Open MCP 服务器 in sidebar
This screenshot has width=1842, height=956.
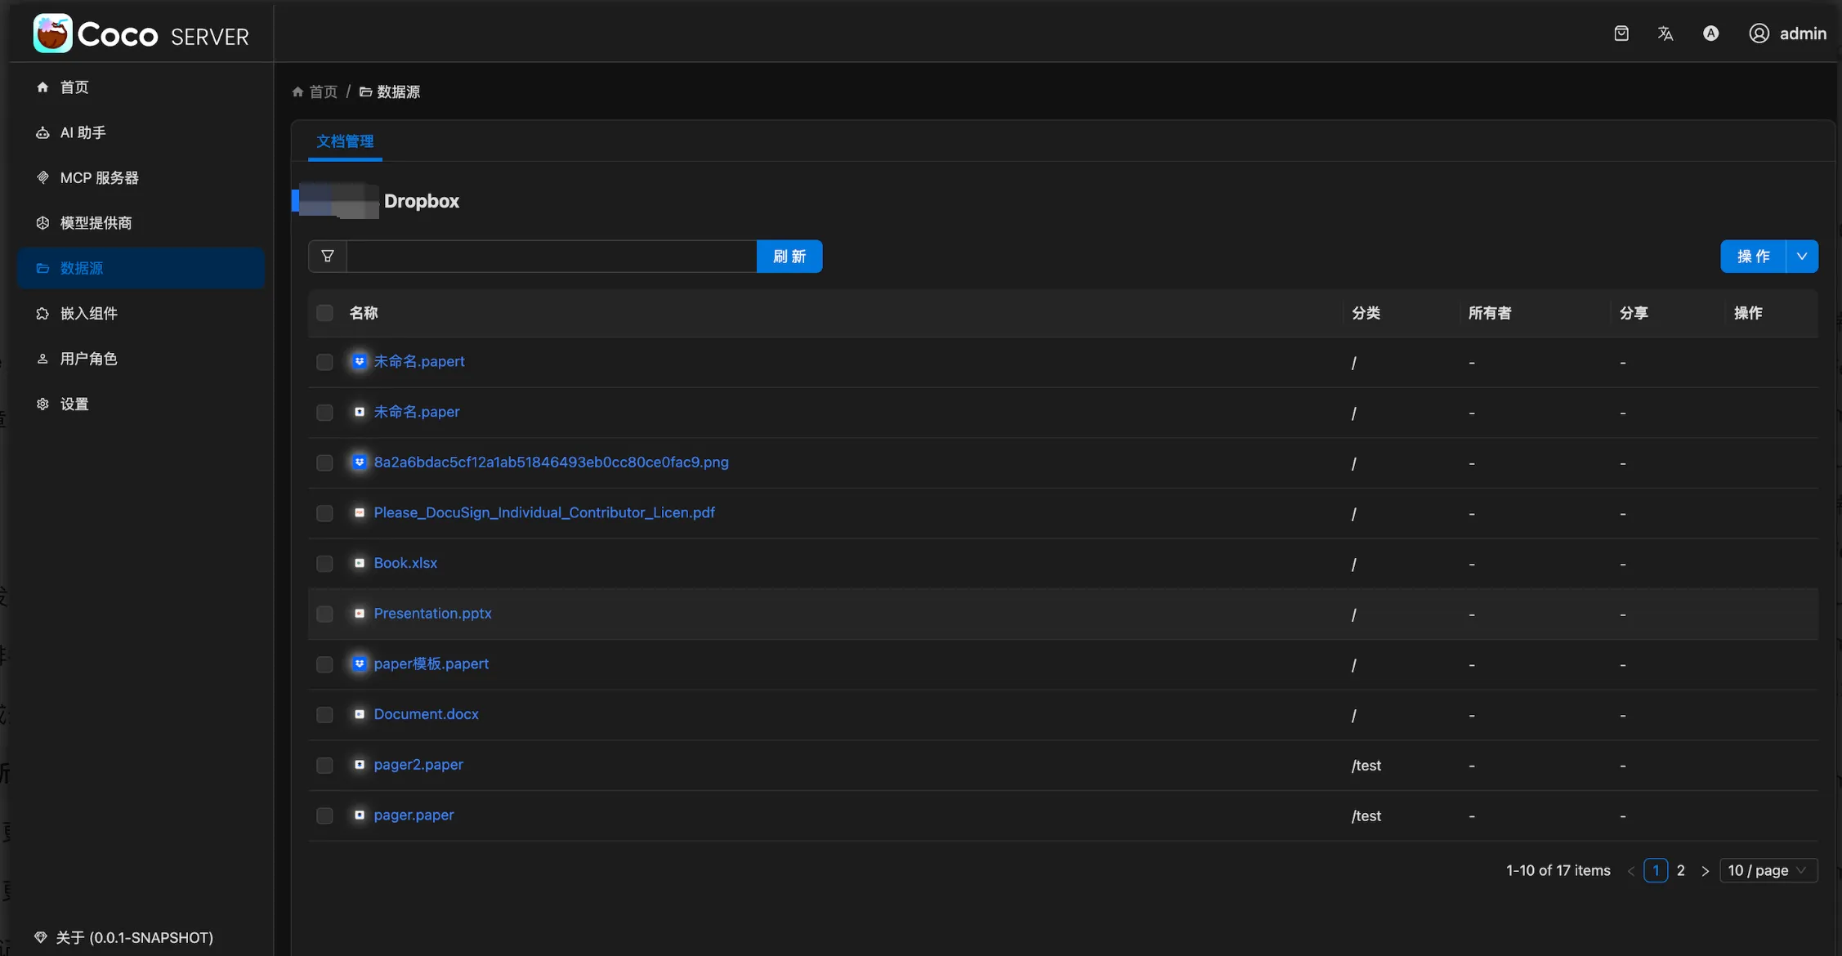click(x=99, y=178)
